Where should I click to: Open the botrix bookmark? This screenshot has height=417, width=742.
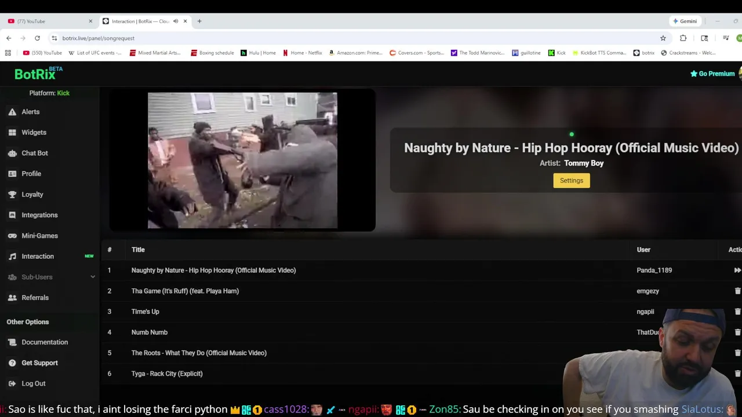[x=644, y=53]
